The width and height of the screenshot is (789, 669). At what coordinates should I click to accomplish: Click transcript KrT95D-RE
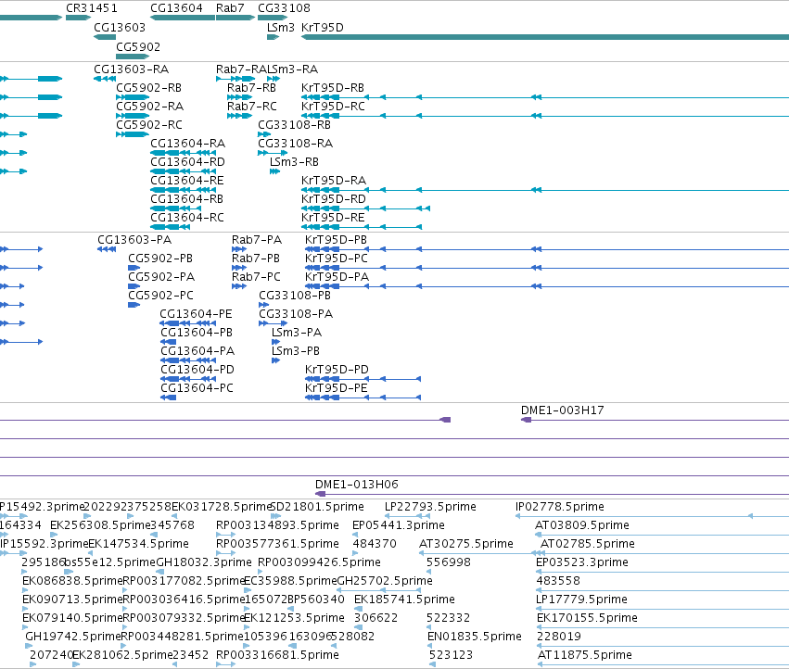tap(333, 218)
